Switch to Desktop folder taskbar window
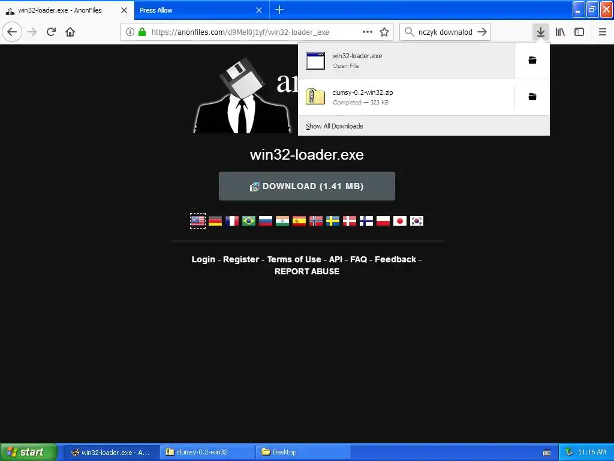Screen dimensions: 614x461 point(303,452)
